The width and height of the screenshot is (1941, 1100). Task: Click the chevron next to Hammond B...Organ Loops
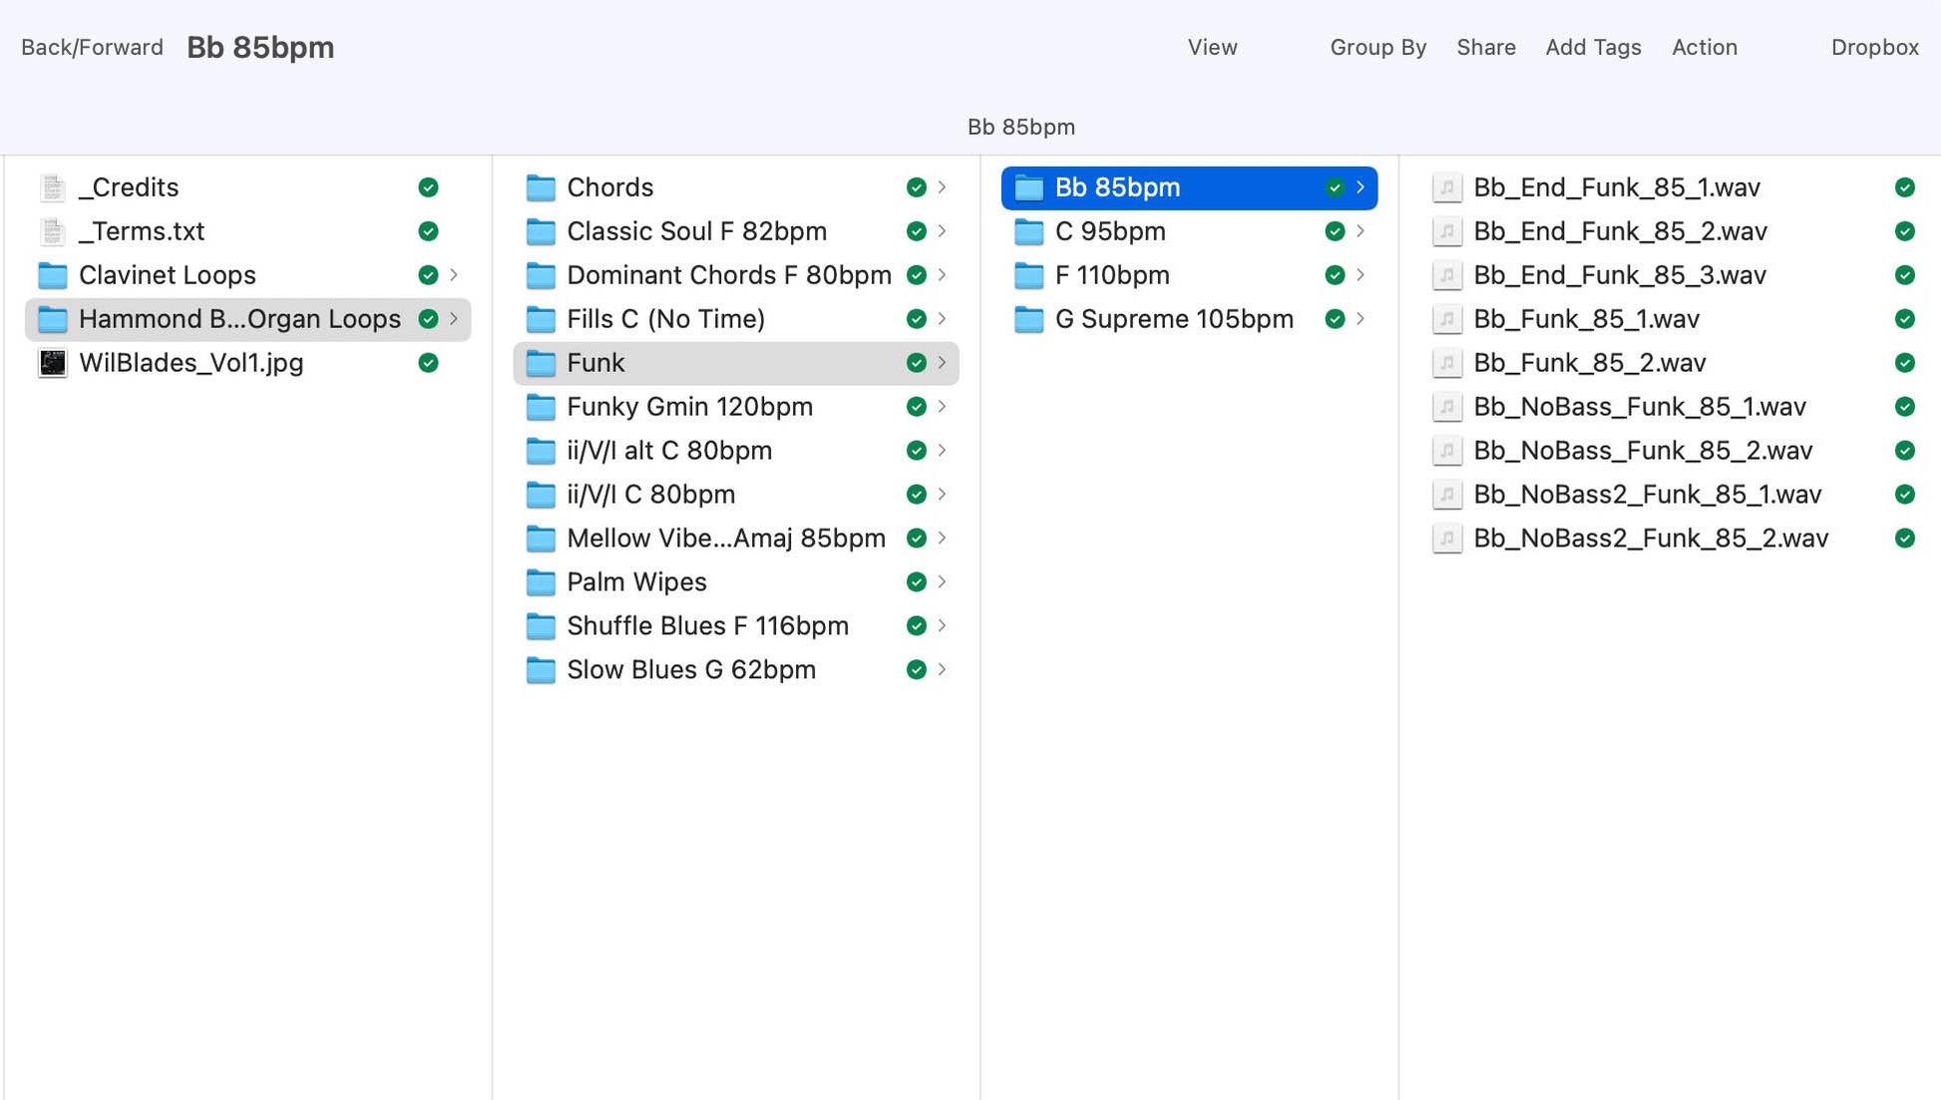tap(454, 319)
